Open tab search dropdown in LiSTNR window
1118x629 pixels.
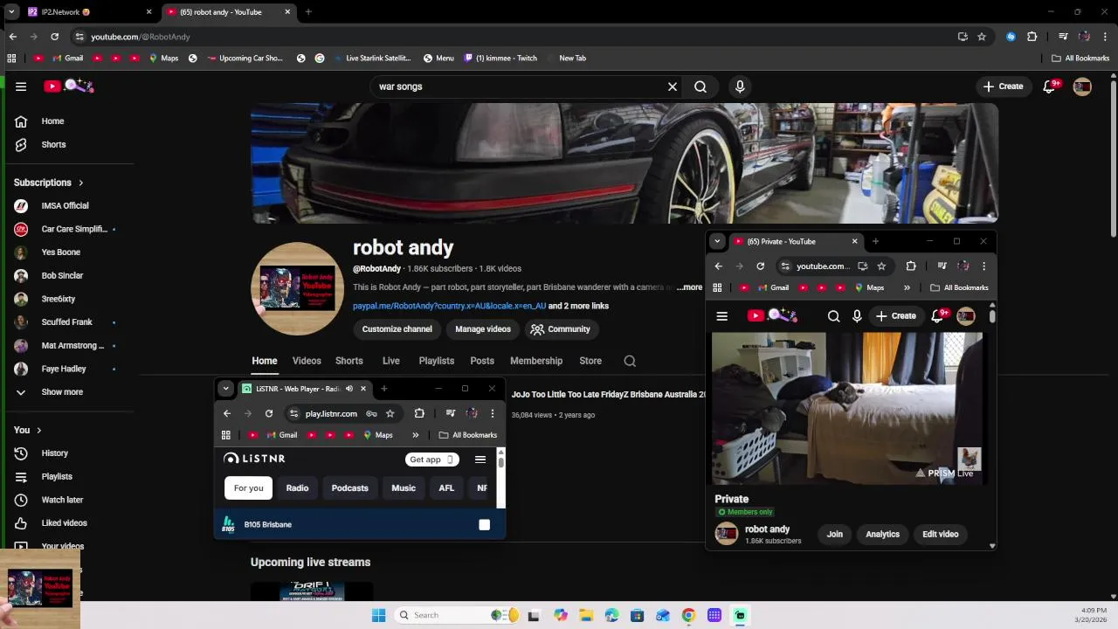point(226,389)
